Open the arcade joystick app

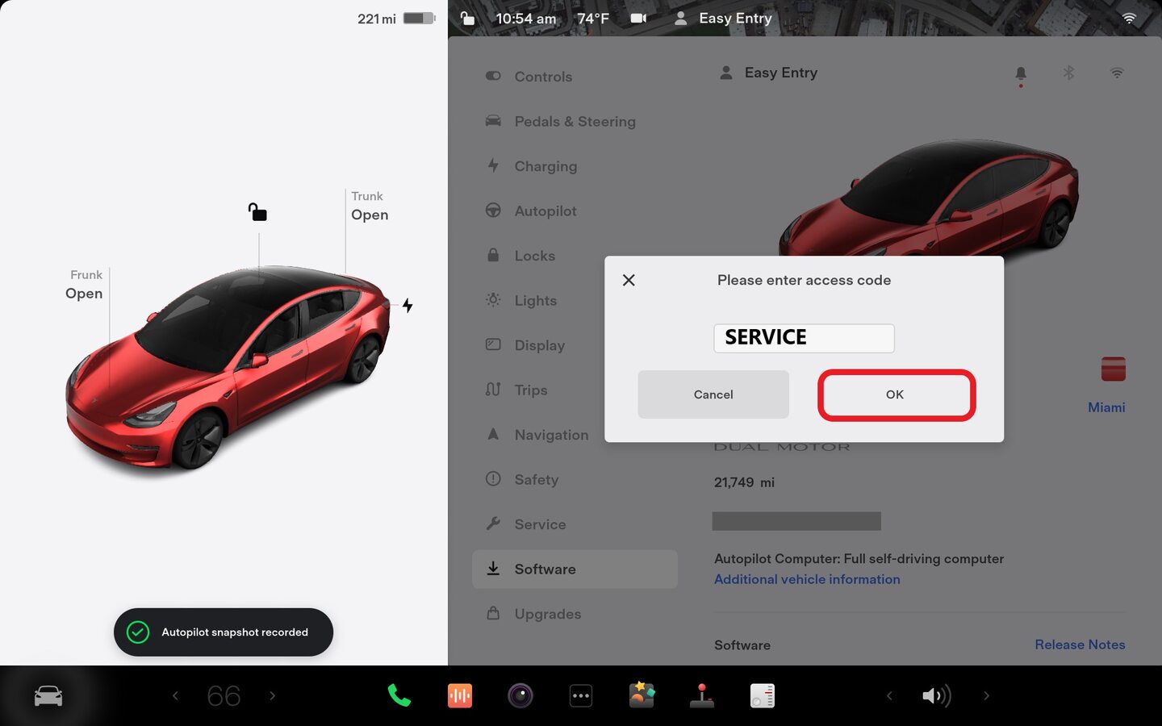[x=702, y=695]
